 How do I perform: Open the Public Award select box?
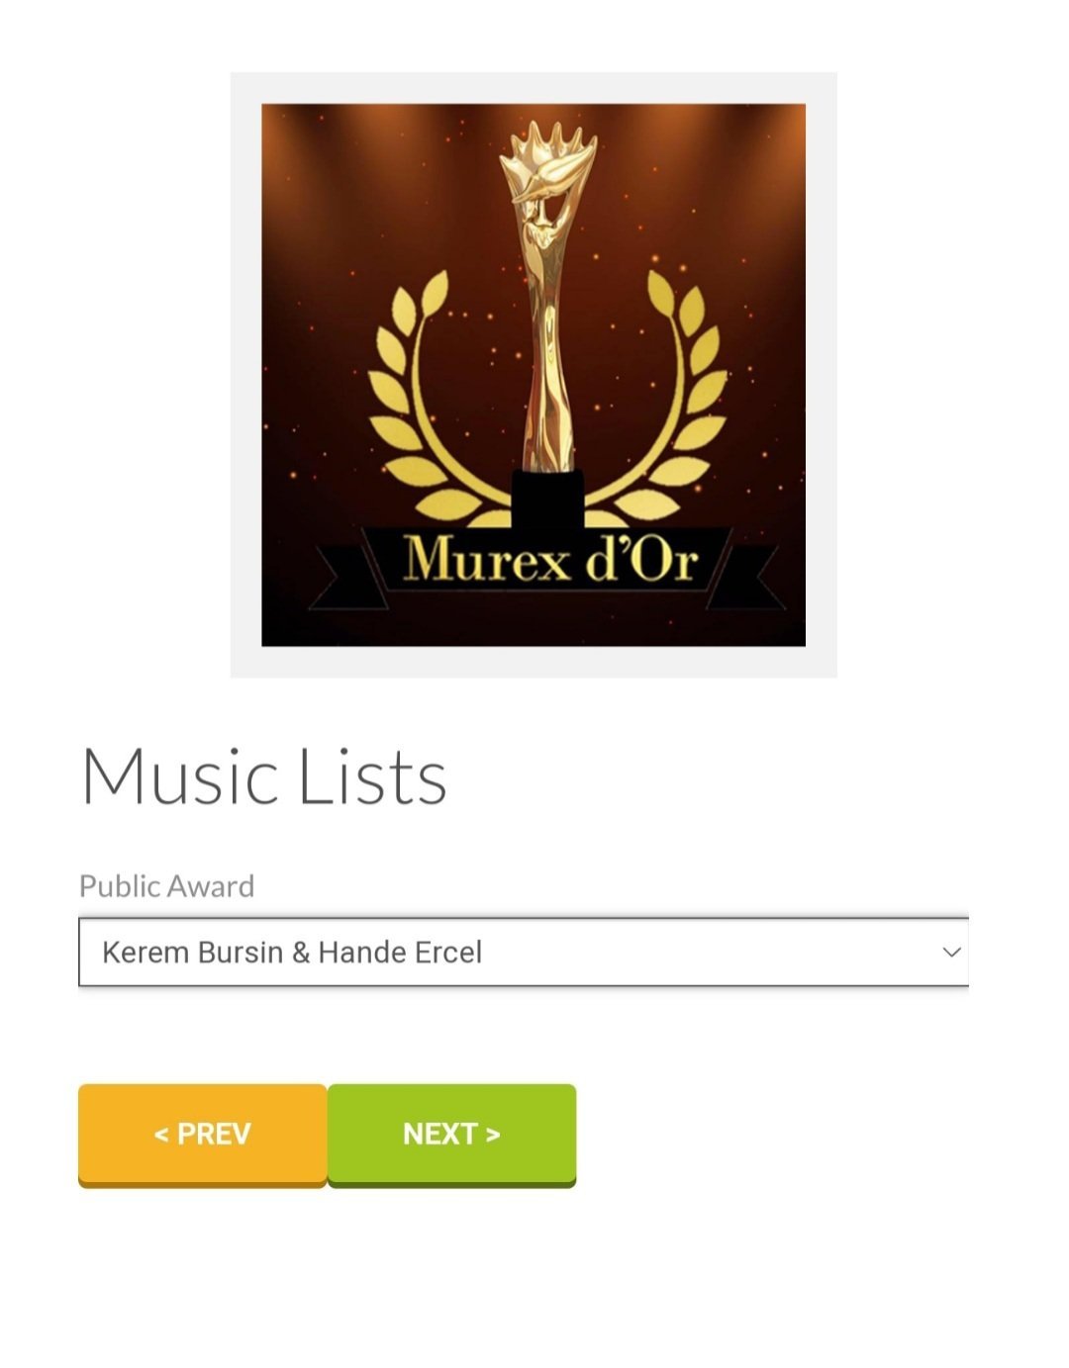(x=524, y=953)
